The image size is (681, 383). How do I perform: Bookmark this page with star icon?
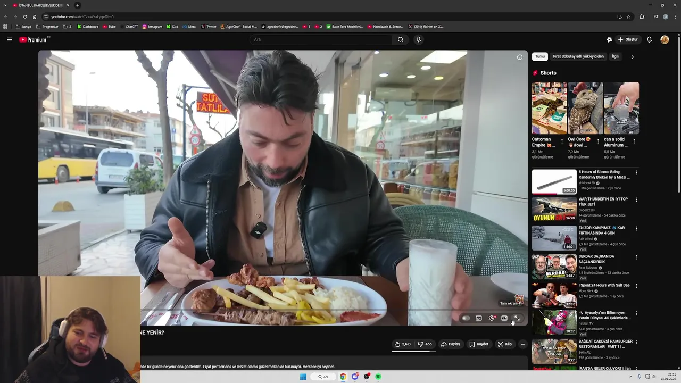[x=628, y=16]
